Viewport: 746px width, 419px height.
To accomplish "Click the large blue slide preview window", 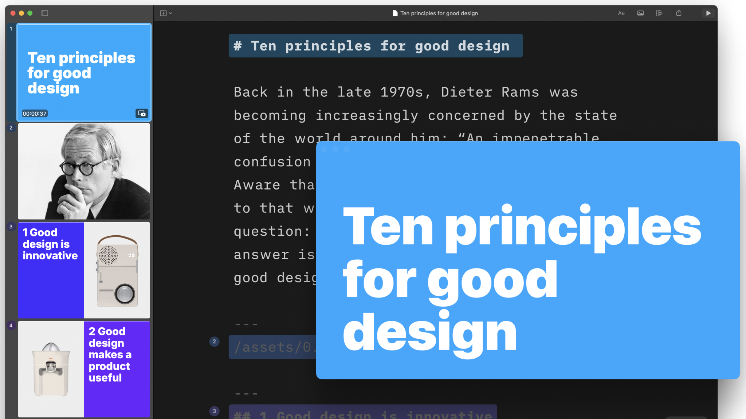I will click(x=527, y=260).
